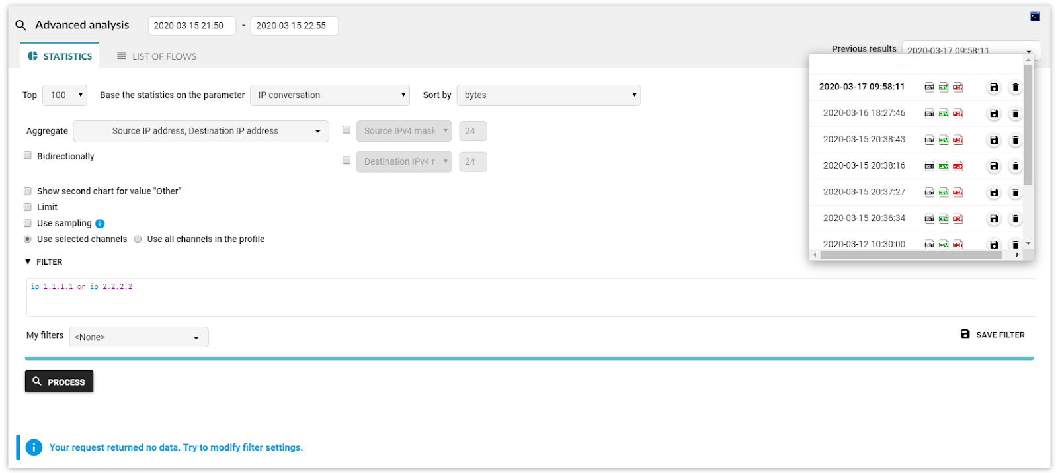Check Show second chart for value "Other"

[28, 191]
